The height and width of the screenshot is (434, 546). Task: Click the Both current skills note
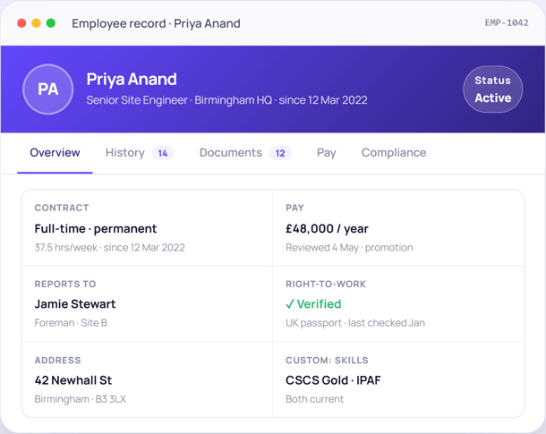coord(314,399)
